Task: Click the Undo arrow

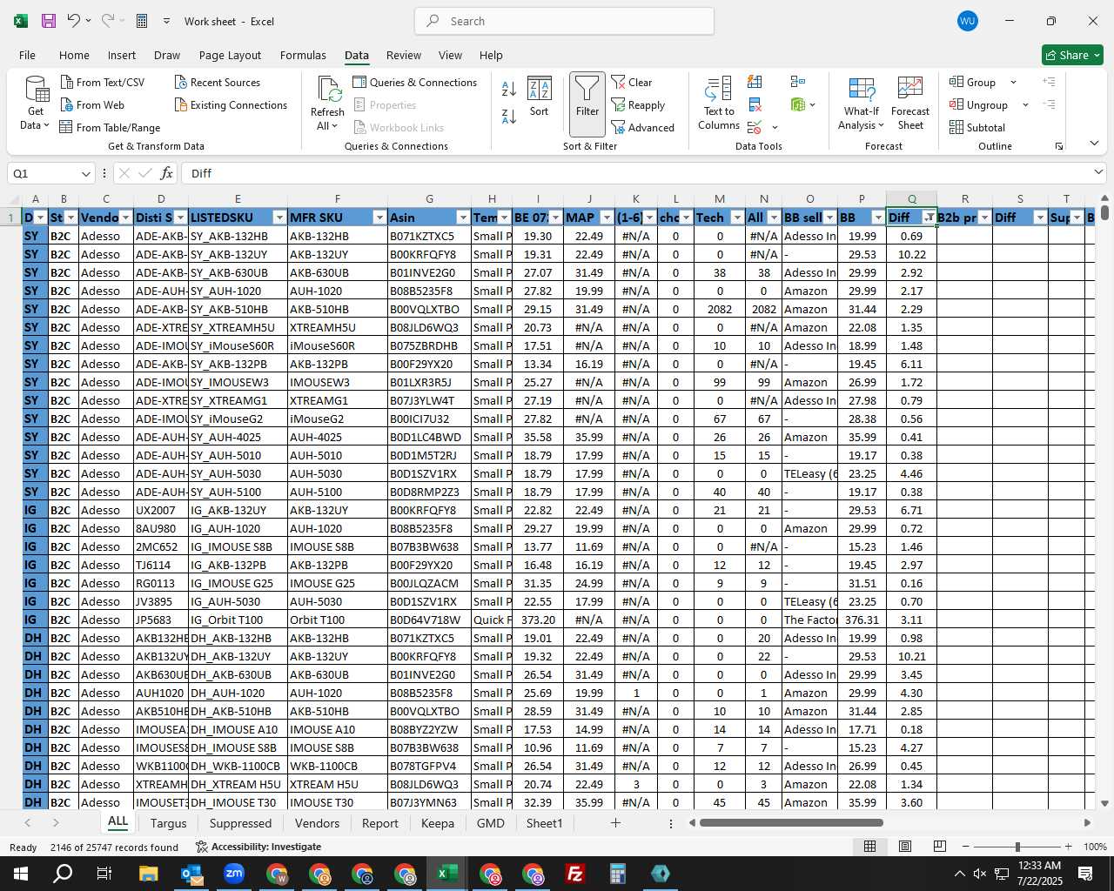Action: (74, 21)
